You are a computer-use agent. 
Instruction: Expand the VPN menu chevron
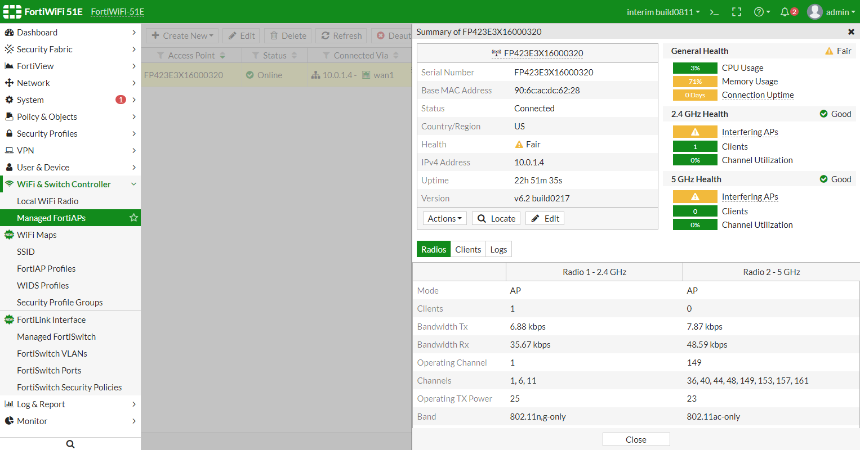tap(134, 151)
